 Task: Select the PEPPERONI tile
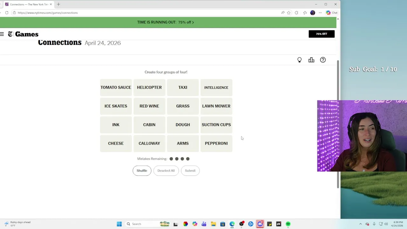pos(216,143)
